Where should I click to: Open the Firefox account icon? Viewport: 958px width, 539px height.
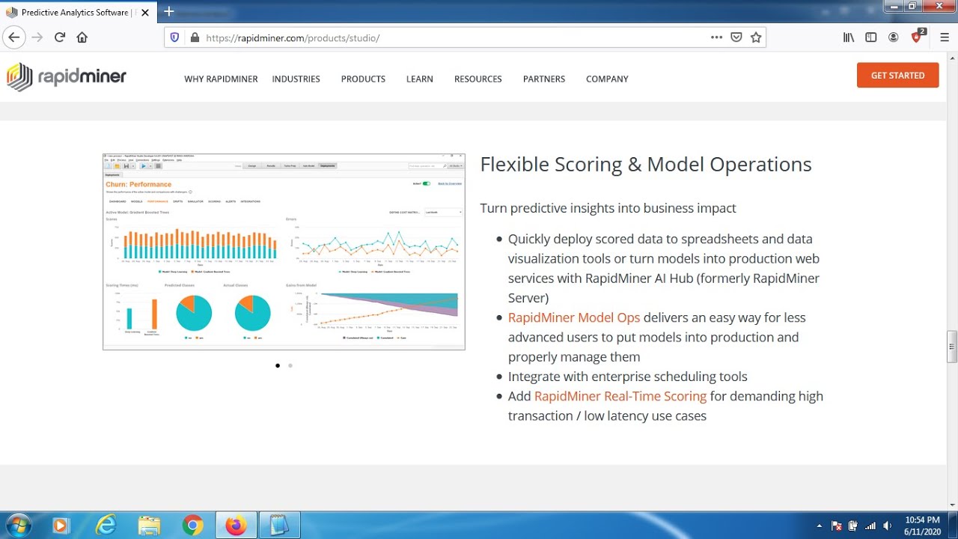(894, 37)
